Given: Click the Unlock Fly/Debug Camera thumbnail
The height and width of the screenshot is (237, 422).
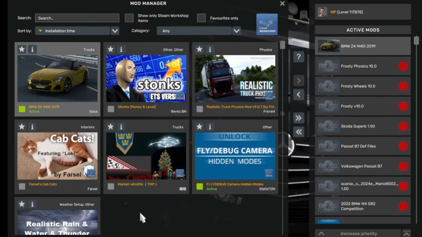Looking at the screenshot, I should 235,156.
